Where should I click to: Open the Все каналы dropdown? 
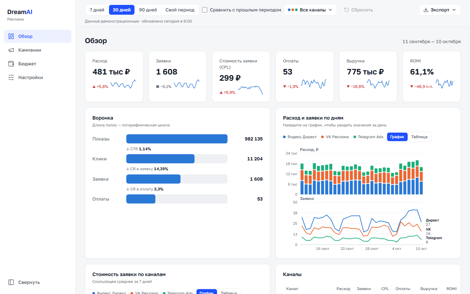310,10
